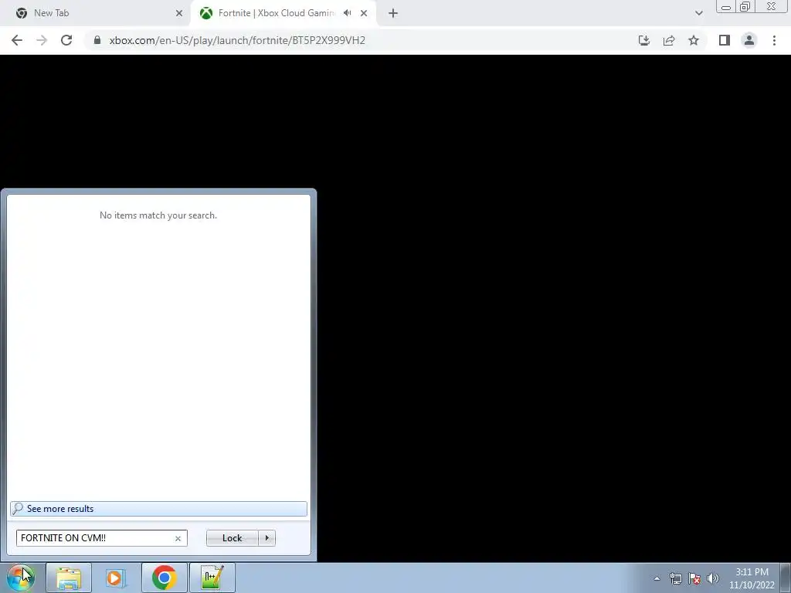This screenshot has width=791, height=593.
Task: Close the Fortnite Xbox Cloud Gaming tab
Action: 364,13
